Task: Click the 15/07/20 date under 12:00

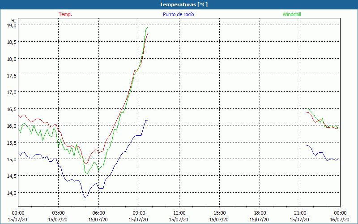Action: 179,220
